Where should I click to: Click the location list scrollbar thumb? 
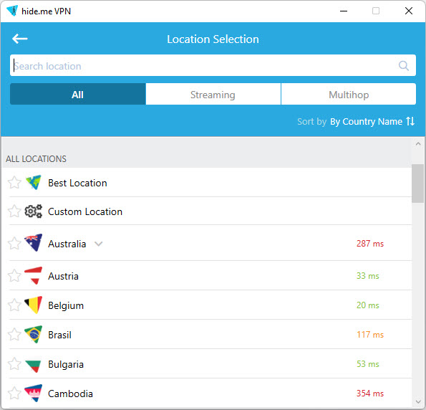point(417,183)
